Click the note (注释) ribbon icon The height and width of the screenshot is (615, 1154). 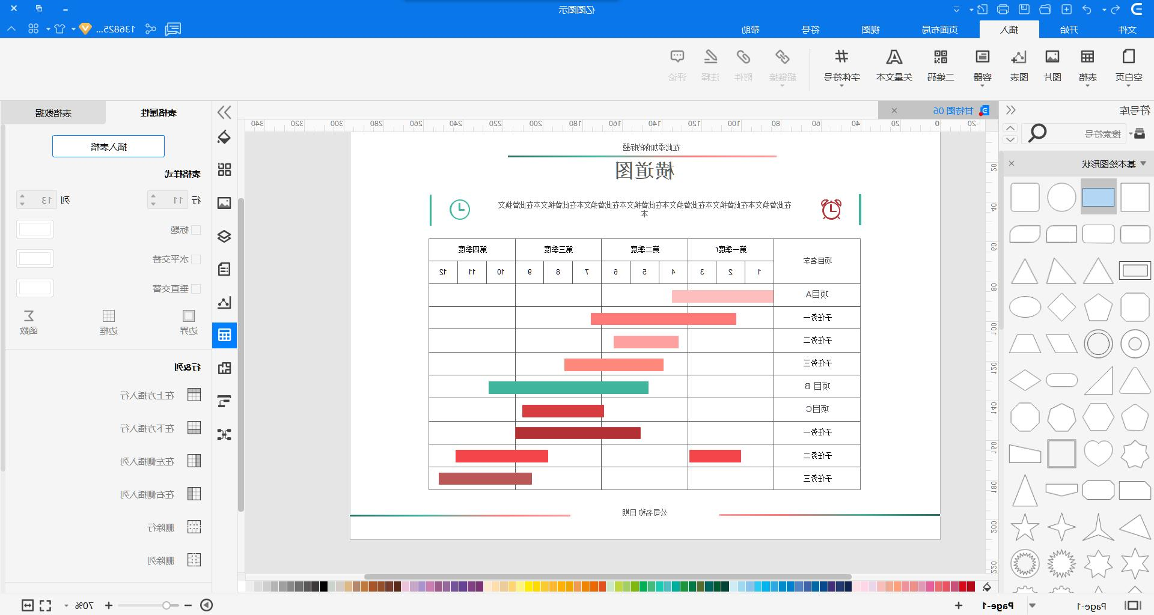click(710, 65)
